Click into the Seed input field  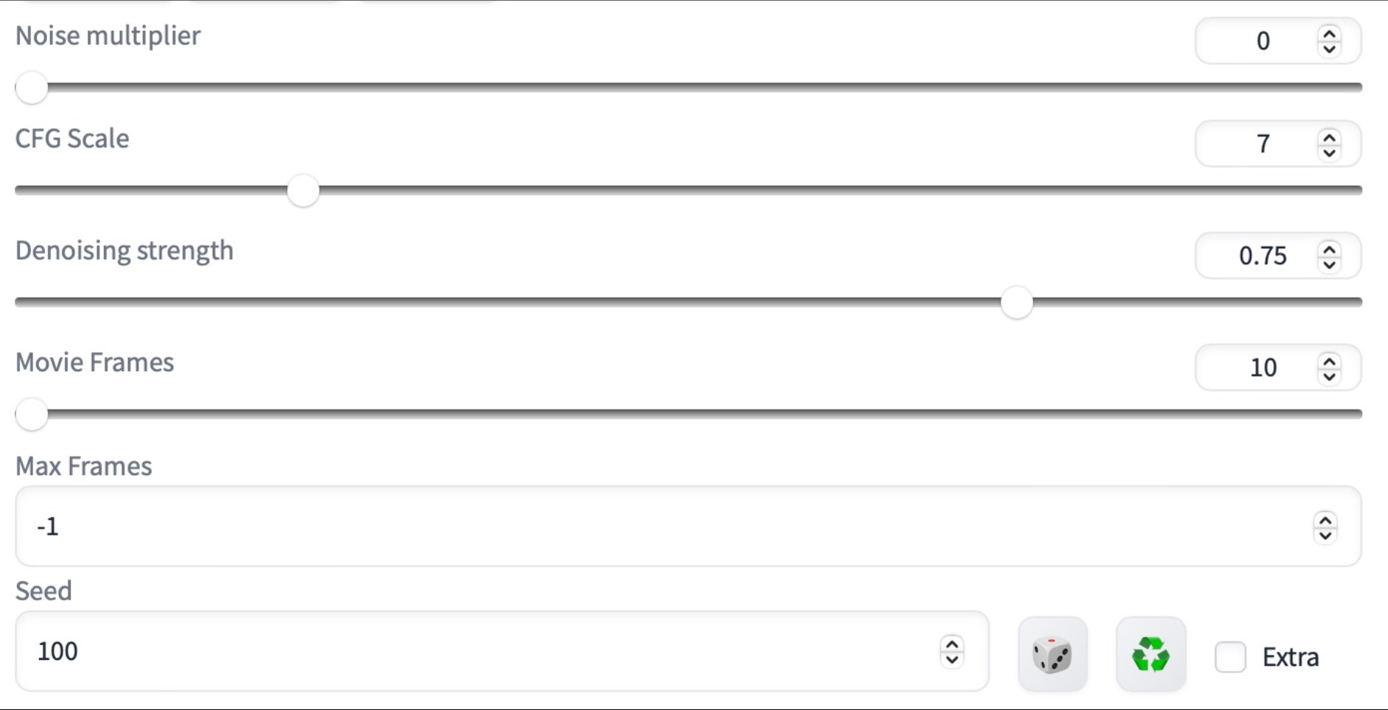pos(479,652)
